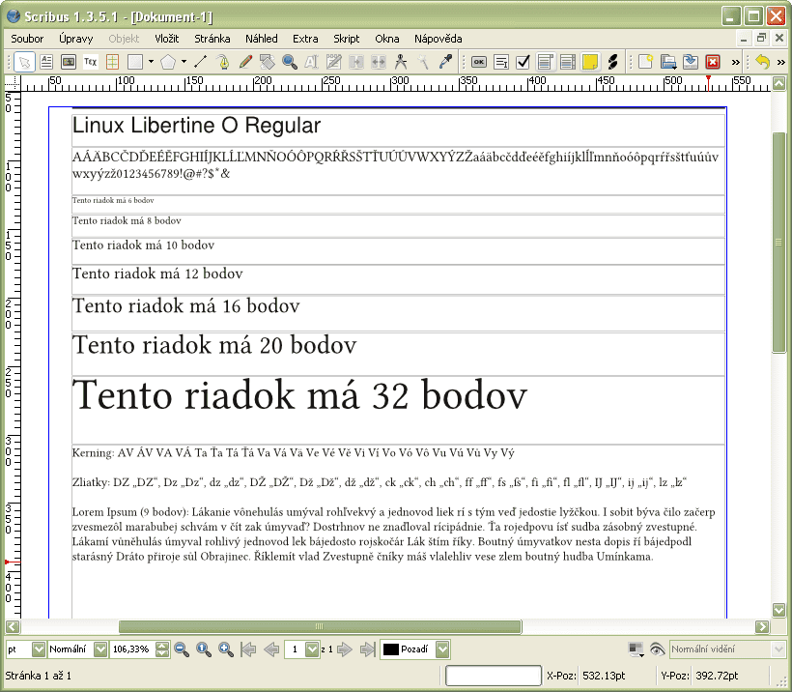The image size is (792, 692).
Task: Select the image frame tool
Action: 68,62
